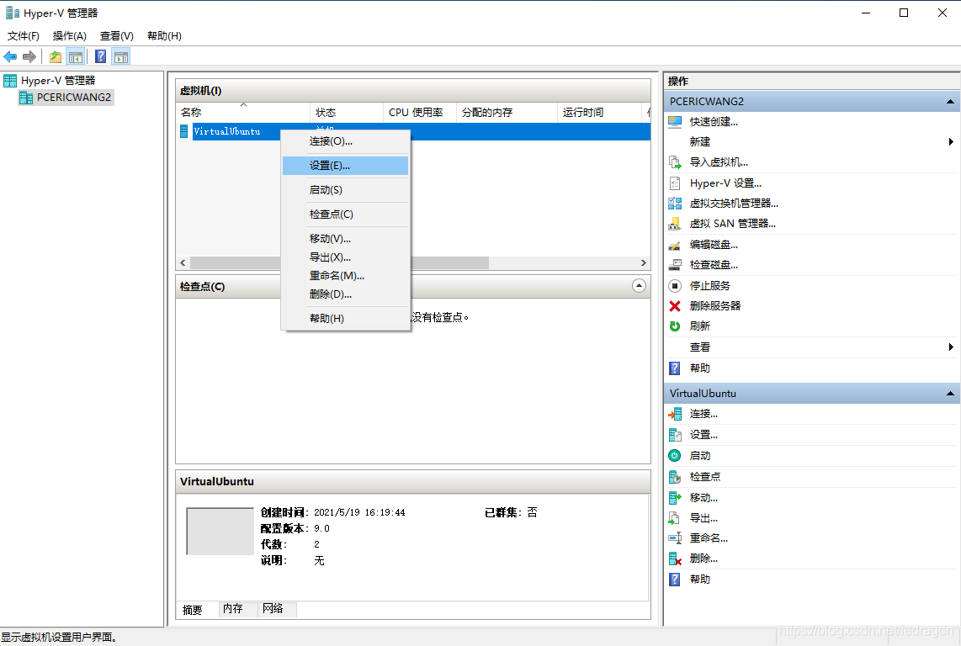Click the Help (帮助) icon under VirtualUbuntu actions

(x=675, y=580)
